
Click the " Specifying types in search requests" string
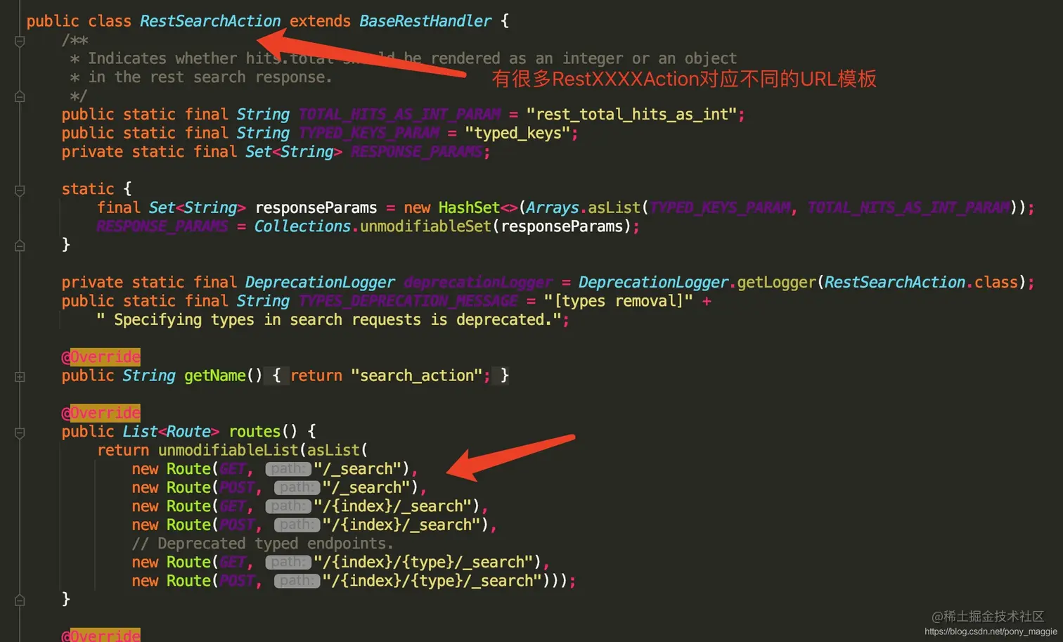coord(328,320)
